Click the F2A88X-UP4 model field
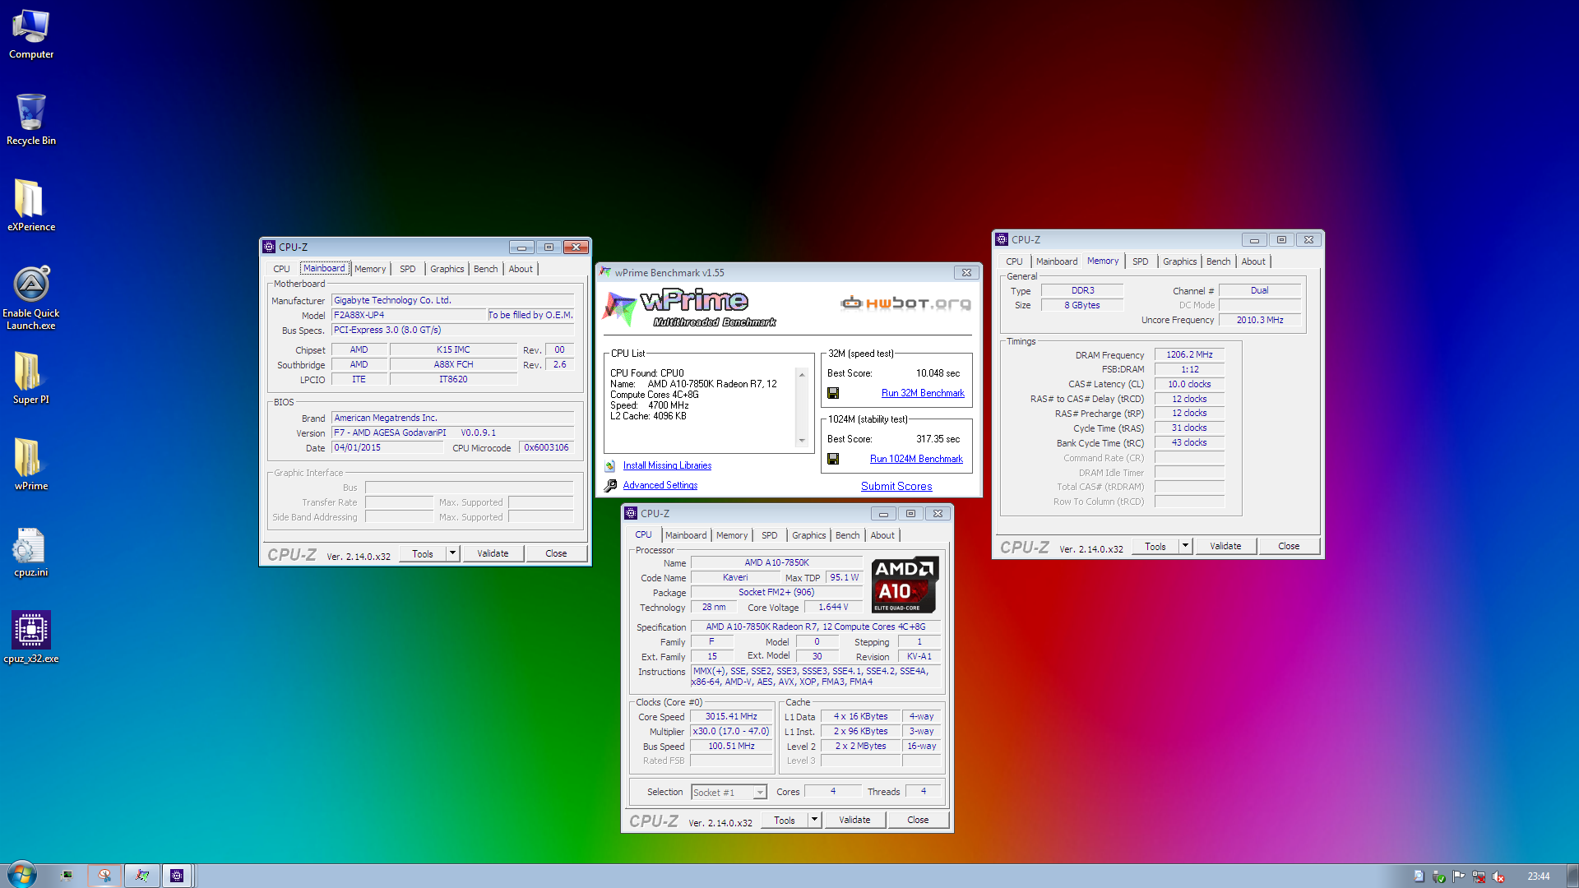Viewport: 1579px width, 888px height. 409,315
